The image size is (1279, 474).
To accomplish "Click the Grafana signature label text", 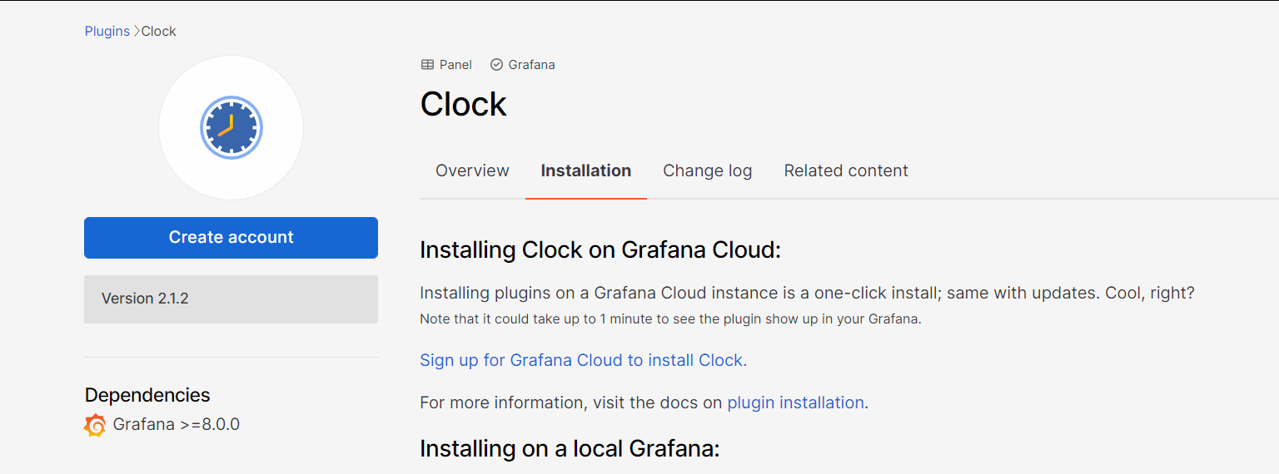I will click(531, 65).
